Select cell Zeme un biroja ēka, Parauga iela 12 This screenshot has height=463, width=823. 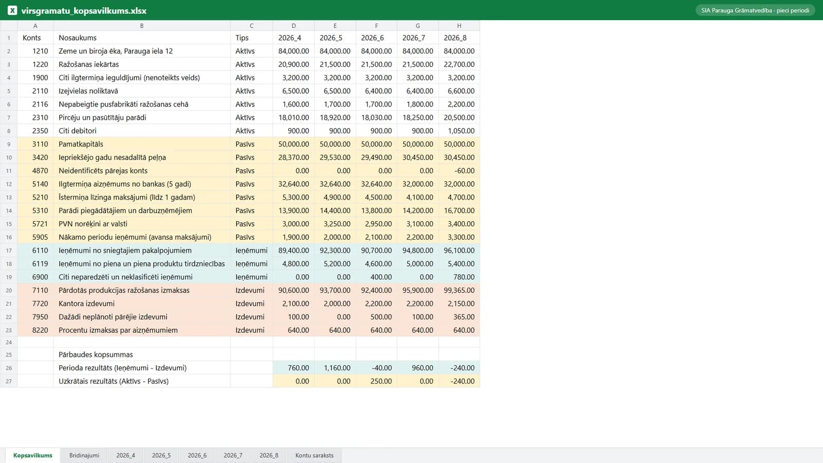coord(142,51)
